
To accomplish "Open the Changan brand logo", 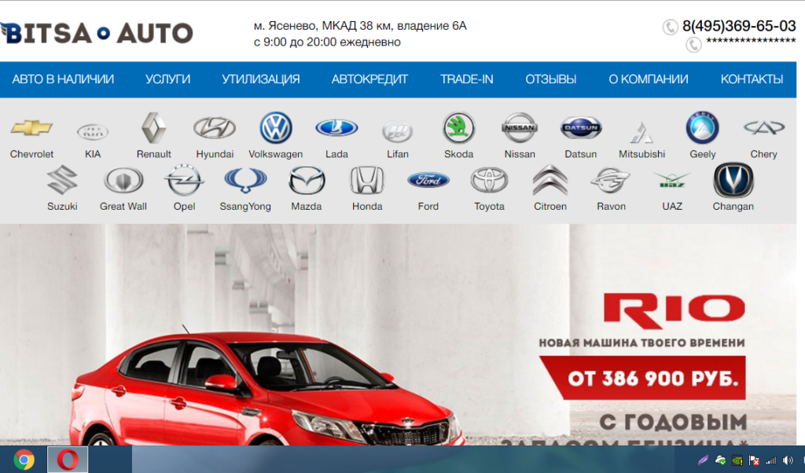I will (733, 180).
